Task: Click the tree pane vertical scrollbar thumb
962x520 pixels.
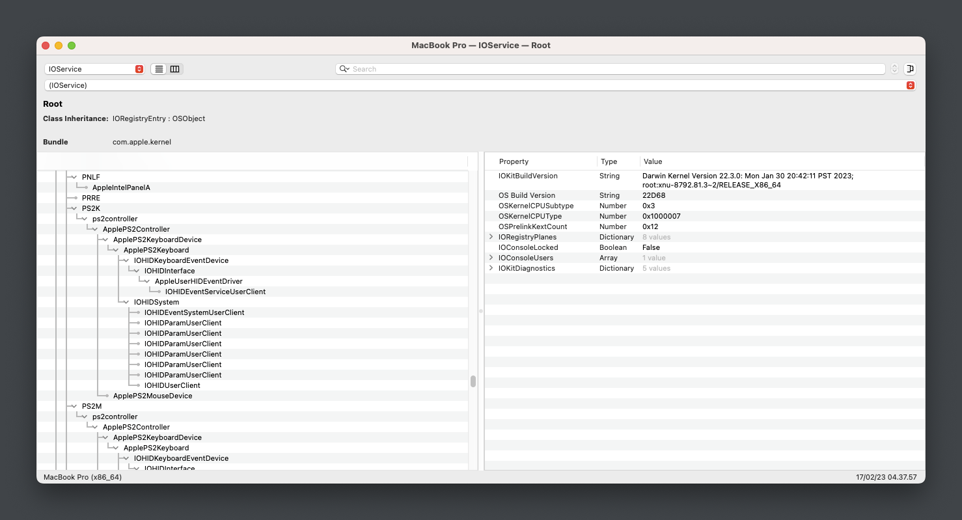Action: click(473, 381)
